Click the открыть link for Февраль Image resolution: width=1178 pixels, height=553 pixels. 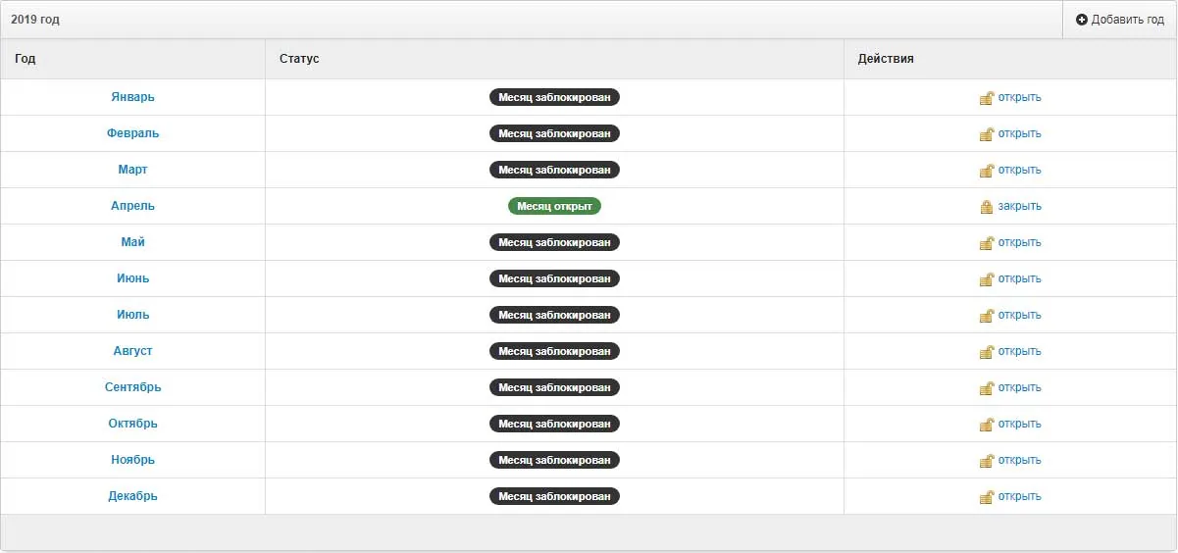click(x=1019, y=133)
